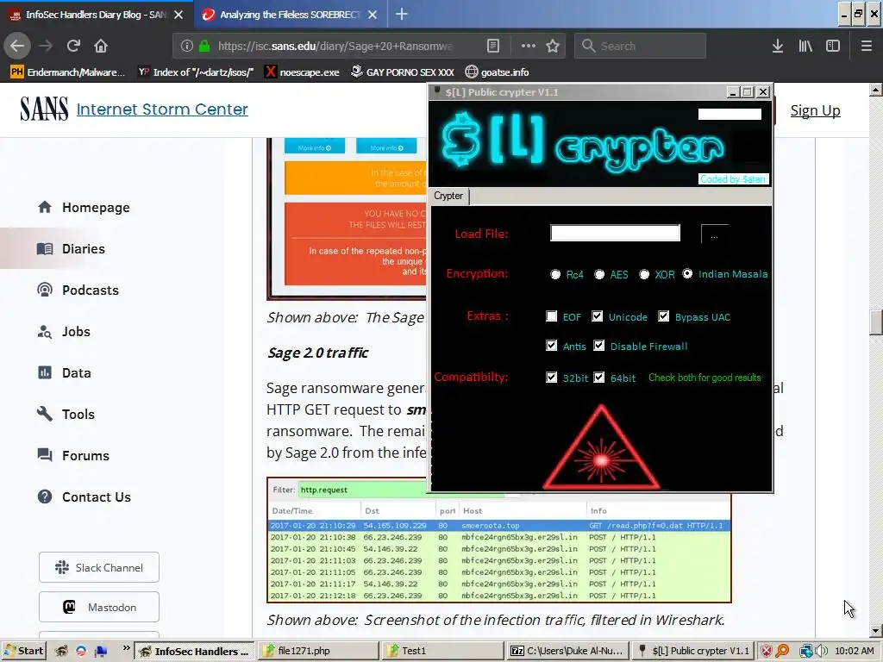
Task: Open the noescape.exe bookmark
Action: click(303, 72)
